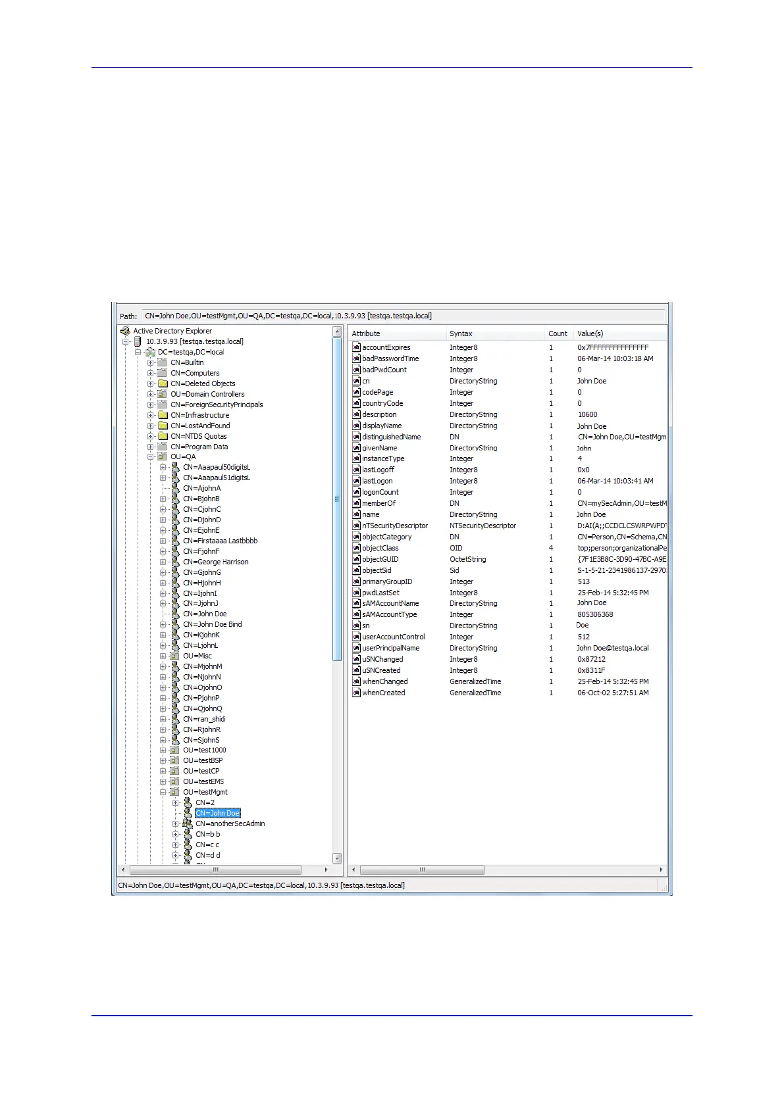The height and width of the screenshot is (1107, 784).
Task: Click the user icon beside CN=ran_shidi
Action: tap(175, 719)
